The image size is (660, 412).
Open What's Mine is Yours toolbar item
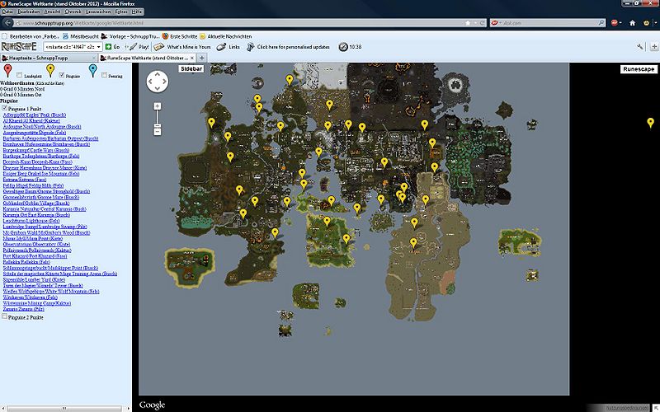(183, 47)
